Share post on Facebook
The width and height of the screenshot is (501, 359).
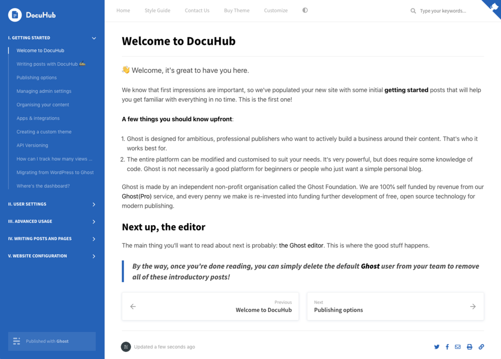point(447,347)
